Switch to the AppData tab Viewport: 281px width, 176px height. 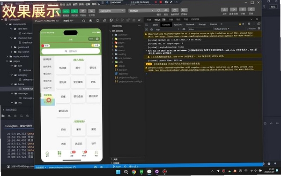click(178, 24)
